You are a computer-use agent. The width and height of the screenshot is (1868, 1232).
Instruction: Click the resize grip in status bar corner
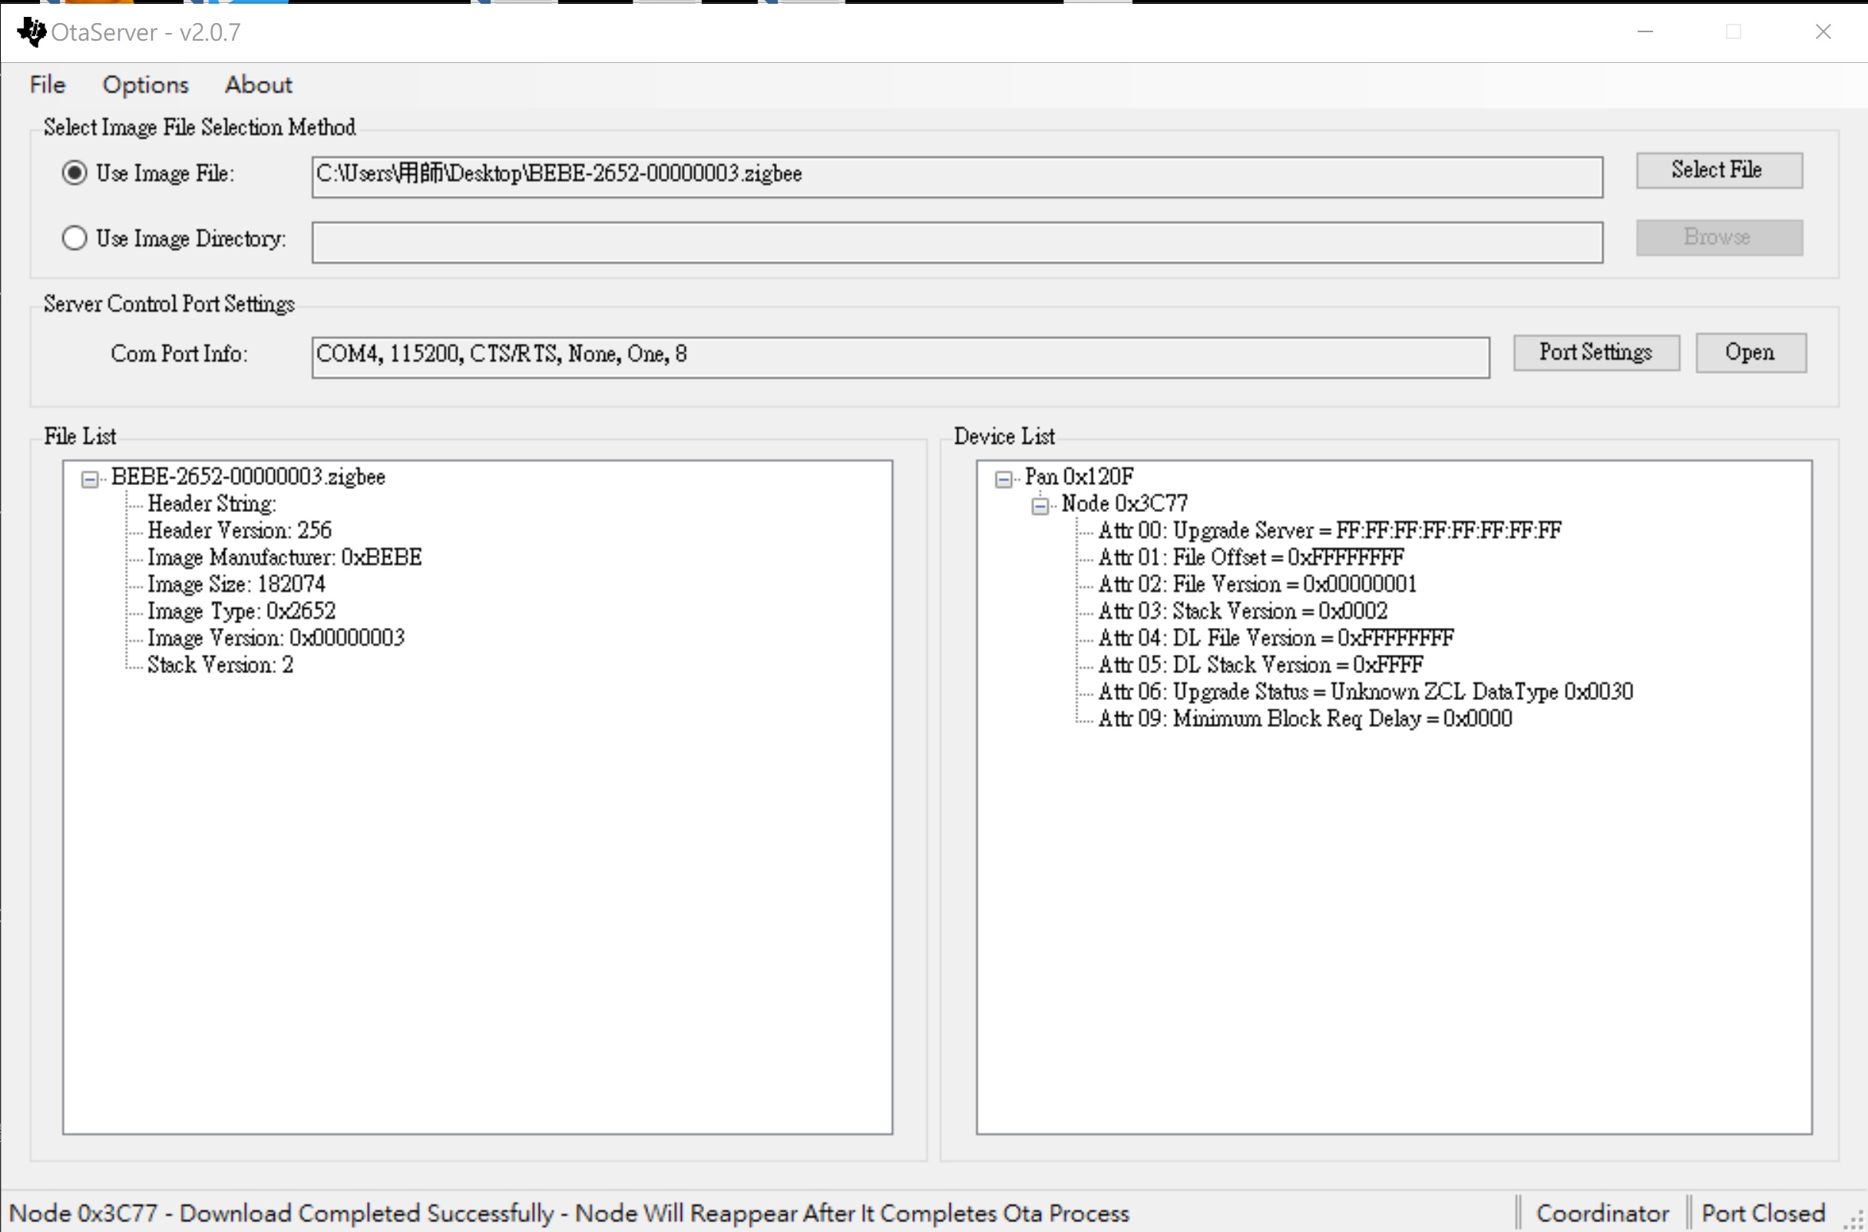[1855, 1220]
